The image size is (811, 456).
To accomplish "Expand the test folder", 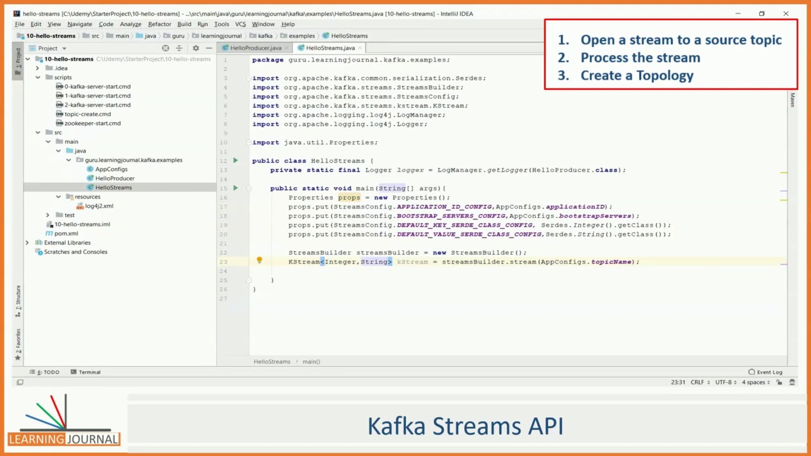I will click(48, 215).
